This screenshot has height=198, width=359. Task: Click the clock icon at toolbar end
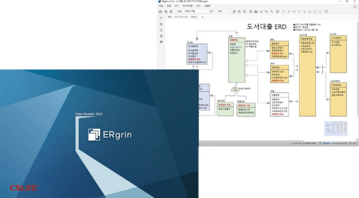click(327, 11)
